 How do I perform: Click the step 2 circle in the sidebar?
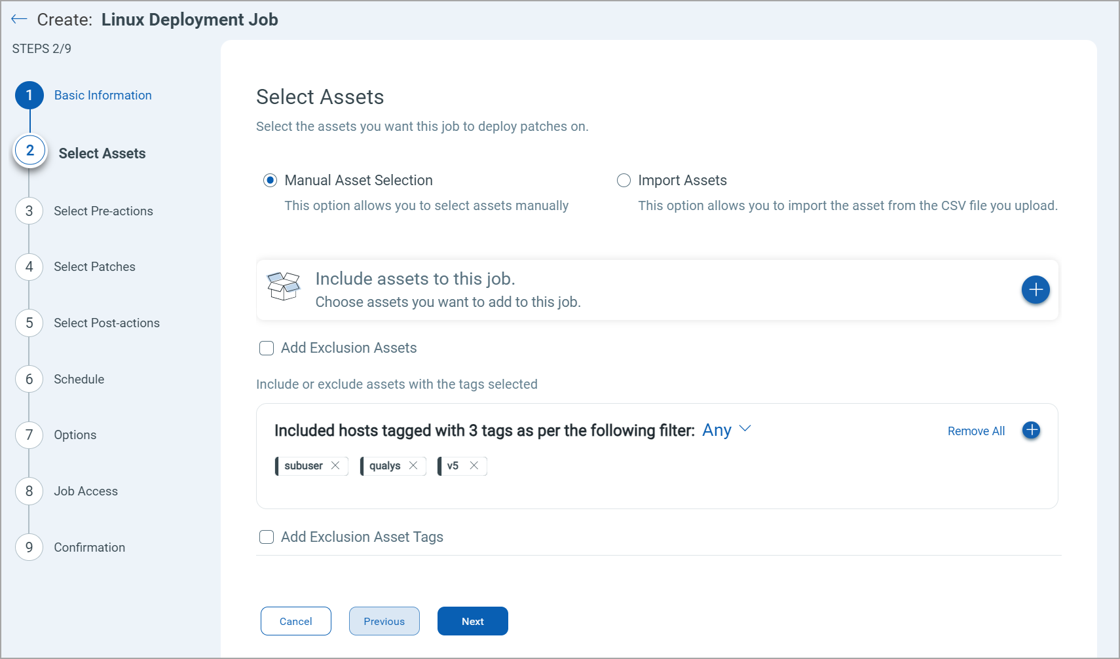(29, 150)
